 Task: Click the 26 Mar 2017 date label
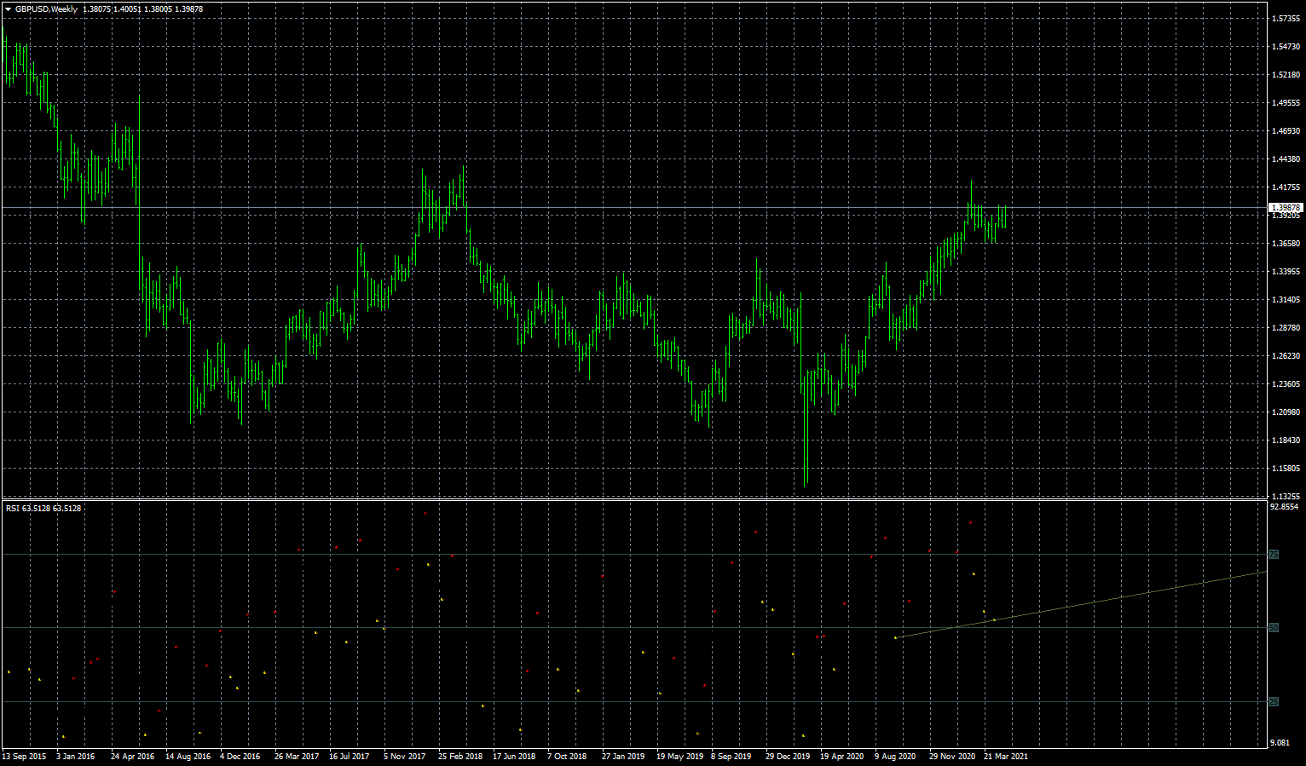pos(297,756)
